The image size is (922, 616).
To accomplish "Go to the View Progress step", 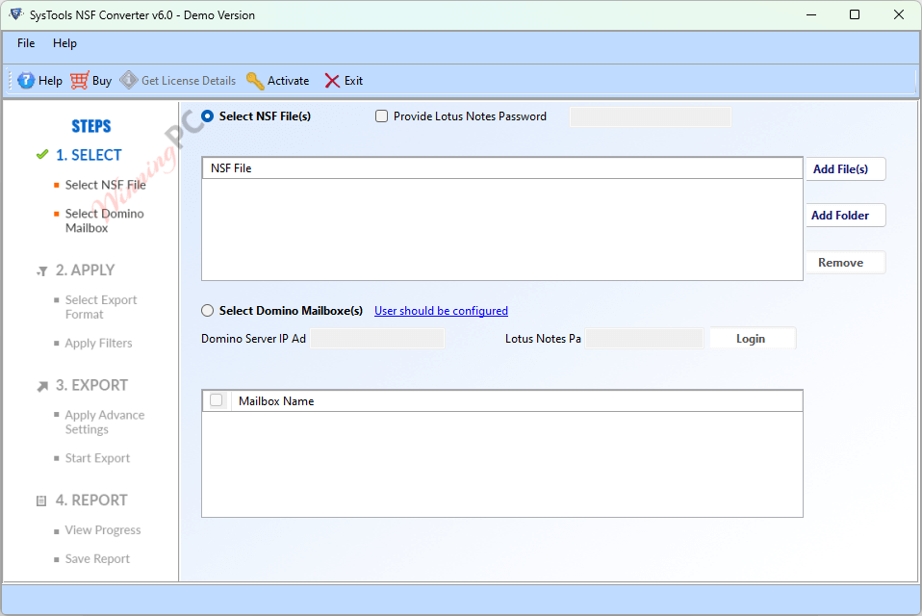I will coord(102,529).
